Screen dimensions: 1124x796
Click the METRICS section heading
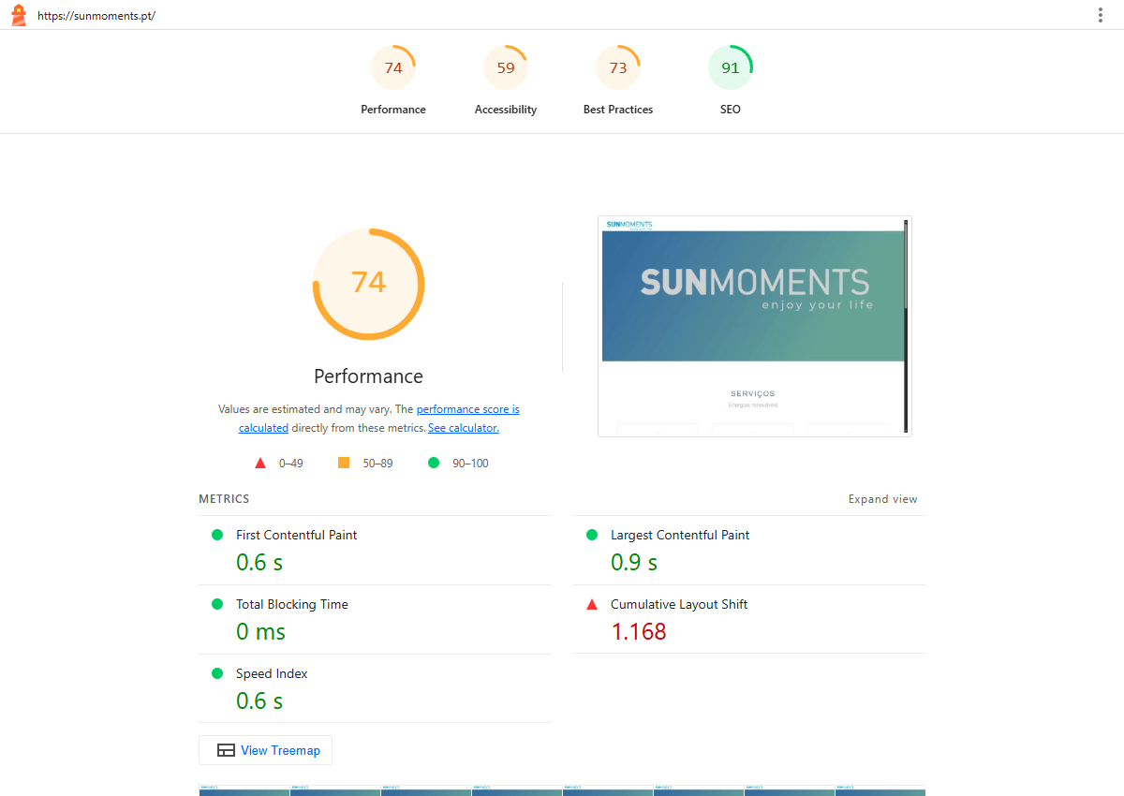pyautogui.click(x=224, y=499)
